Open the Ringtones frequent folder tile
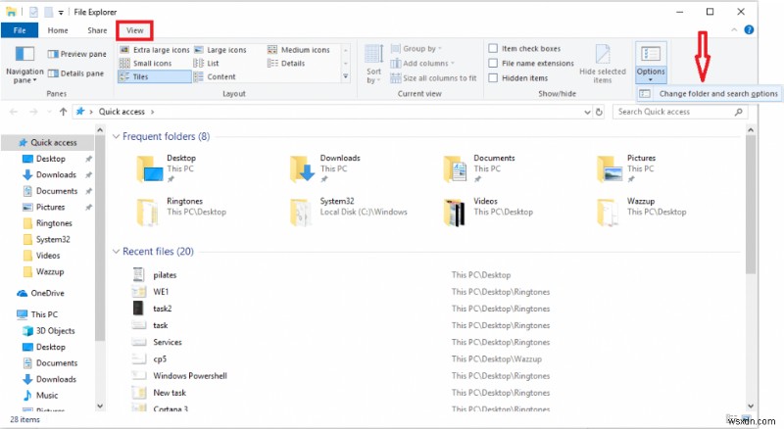 (x=180, y=212)
